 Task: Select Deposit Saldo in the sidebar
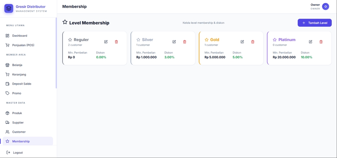(x=28, y=84)
